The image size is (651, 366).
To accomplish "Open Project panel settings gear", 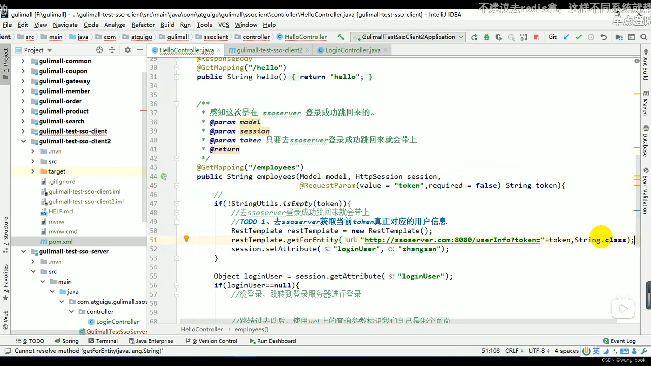I will (x=127, y=50).
